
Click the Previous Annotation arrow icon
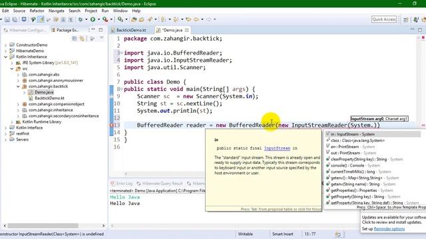(176, 19)
